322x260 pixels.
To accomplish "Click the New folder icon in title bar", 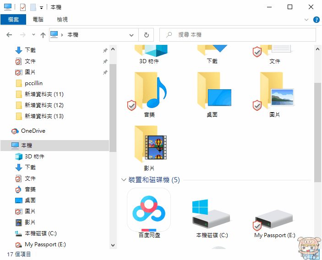I will 33,7.
